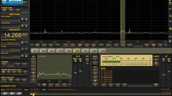Click the Record button in playback section
The image size is (172, 96).
pos(19,93)
